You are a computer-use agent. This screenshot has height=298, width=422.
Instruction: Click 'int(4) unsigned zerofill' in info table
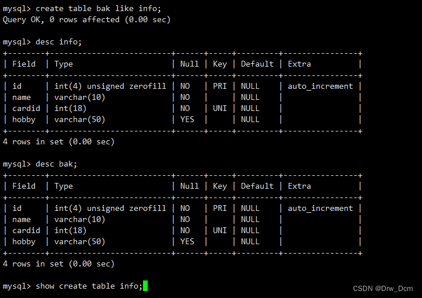click(110, 86)
